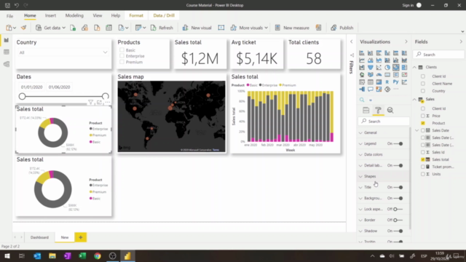Screen dimensions: 466x262
Task: Select the scatter chart visual icon
Action: (379, 68)
